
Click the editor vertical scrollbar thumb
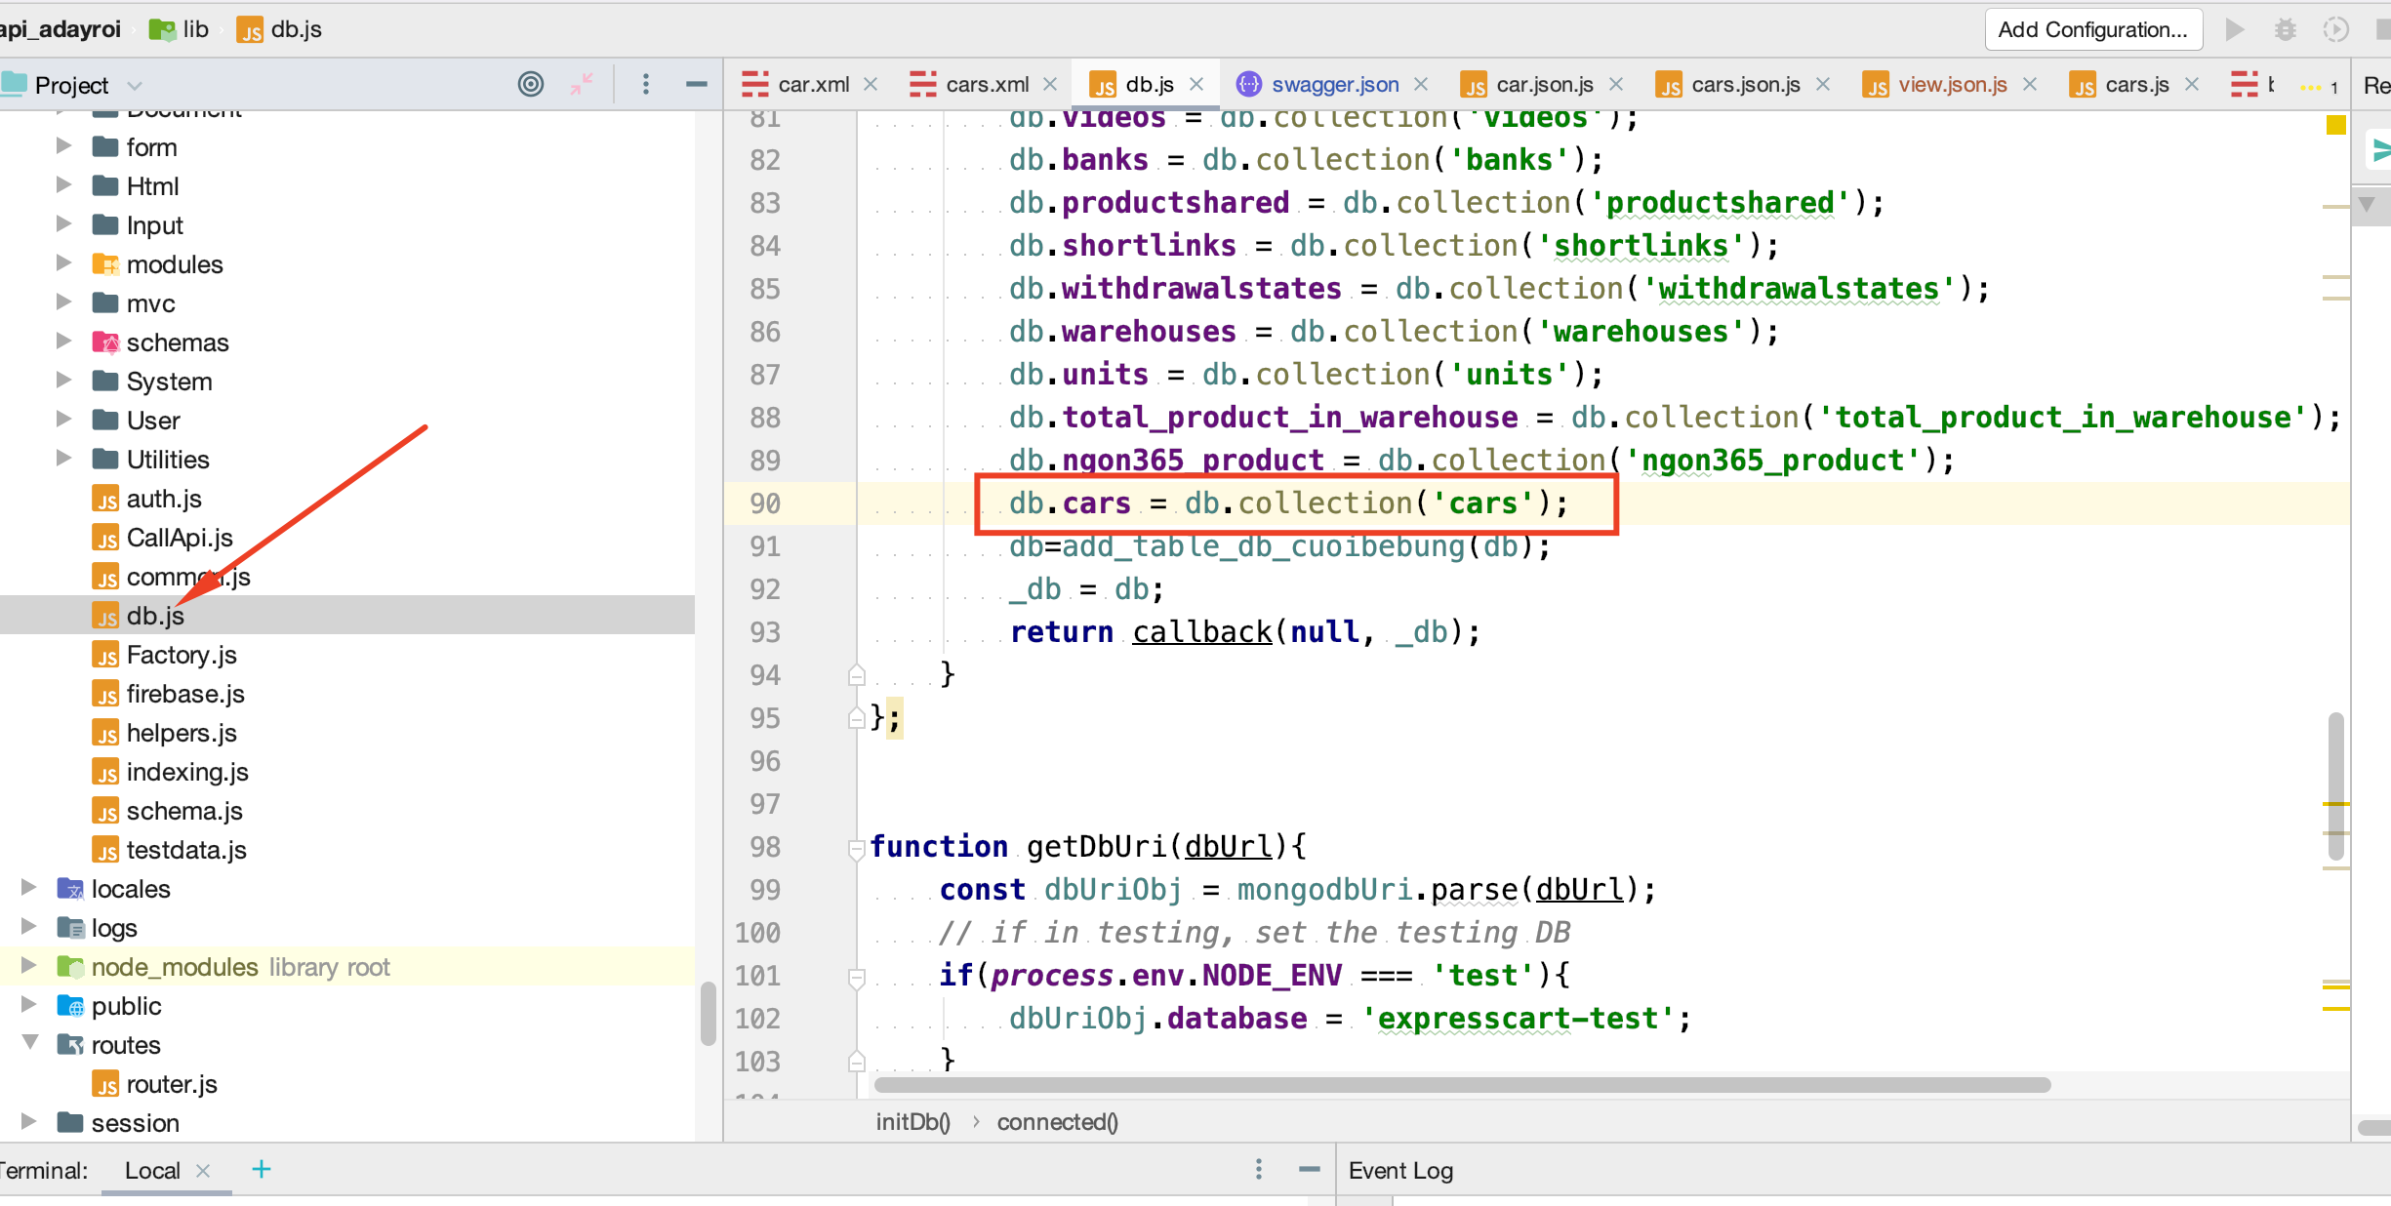pyautogui.click(x=2335, y=786)
